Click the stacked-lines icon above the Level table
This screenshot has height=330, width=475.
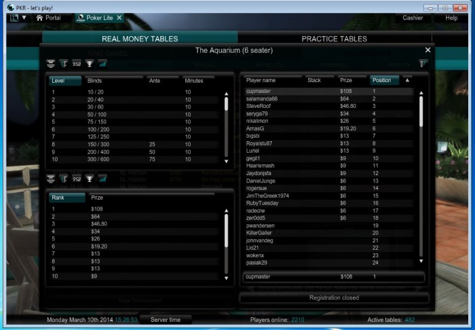tap(51, 64)
